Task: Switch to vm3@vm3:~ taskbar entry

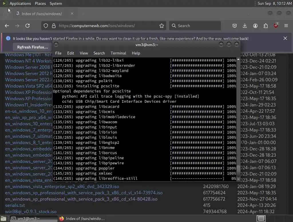Action: click(x=34, y=219)
